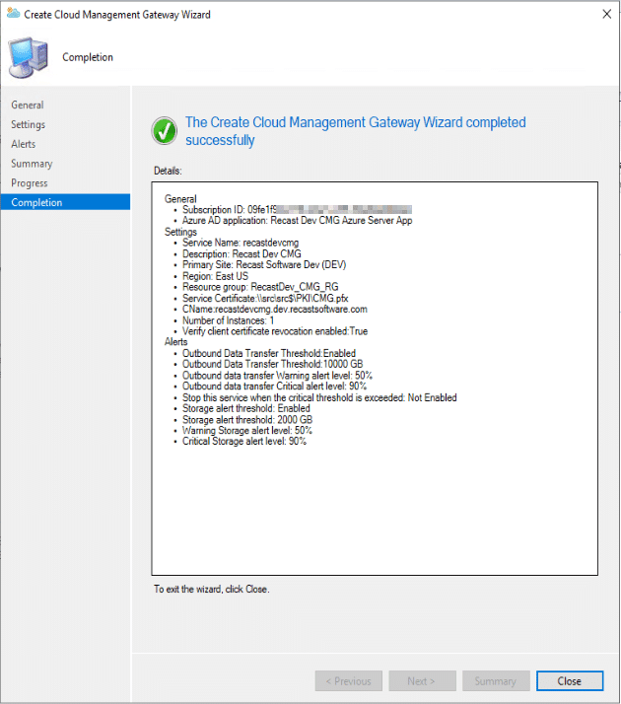
Task: Click the Close button to exit the wizard
Action: [569, 680]
